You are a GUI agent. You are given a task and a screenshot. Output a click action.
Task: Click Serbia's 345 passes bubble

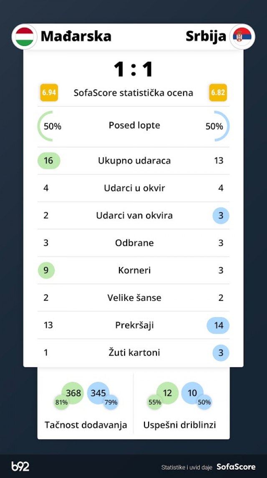click(98, 393)
